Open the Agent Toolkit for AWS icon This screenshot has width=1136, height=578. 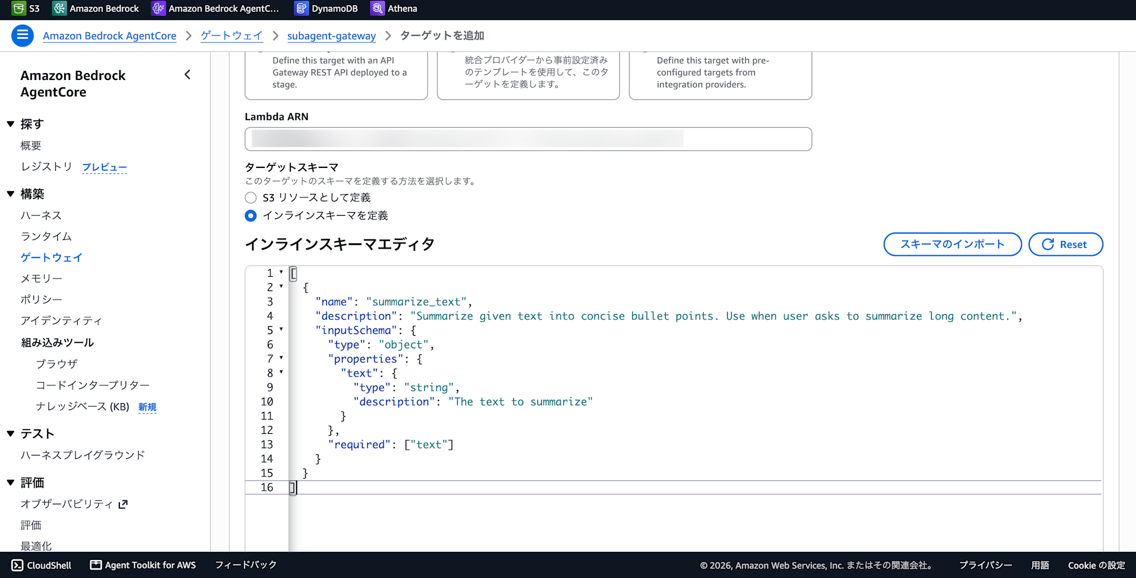(x=96, y=565)
